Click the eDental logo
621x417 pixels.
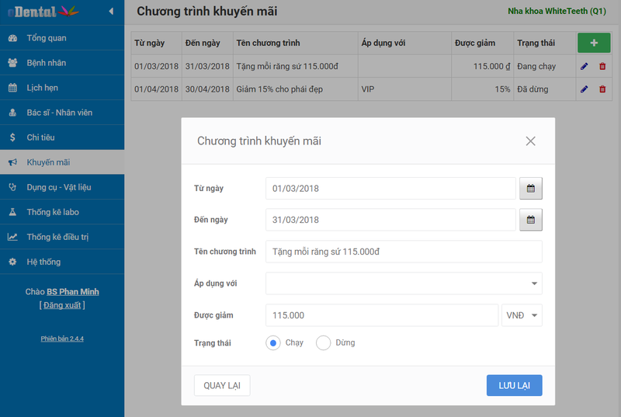click(43, 12)
